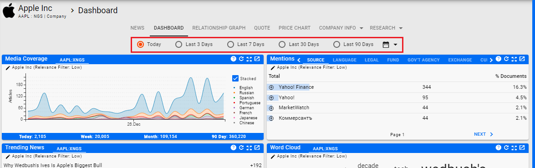Refresh the Trending News panel

point(241,148)
